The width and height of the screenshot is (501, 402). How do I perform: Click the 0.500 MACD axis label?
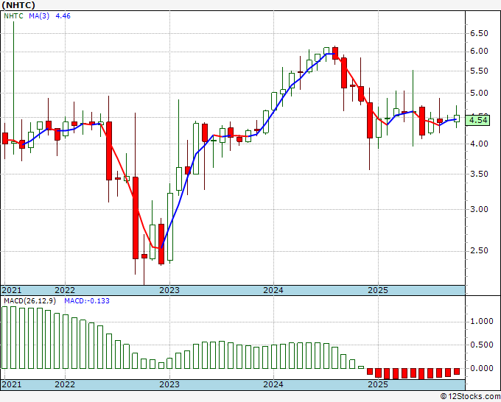[482, 345]
